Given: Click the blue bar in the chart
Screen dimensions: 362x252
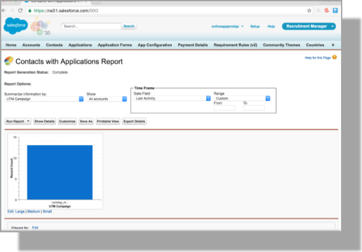Looking at the screenshot, I should coord(60,172).
